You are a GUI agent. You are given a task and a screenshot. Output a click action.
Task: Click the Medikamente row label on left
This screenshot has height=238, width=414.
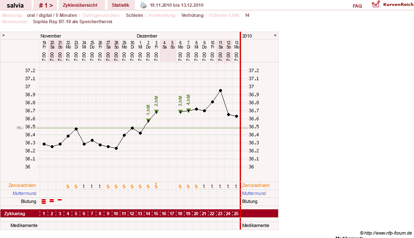(x=24, y=225)
